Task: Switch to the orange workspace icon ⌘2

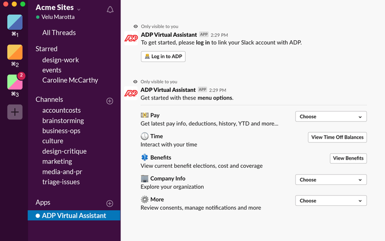Action: point(15,52)
